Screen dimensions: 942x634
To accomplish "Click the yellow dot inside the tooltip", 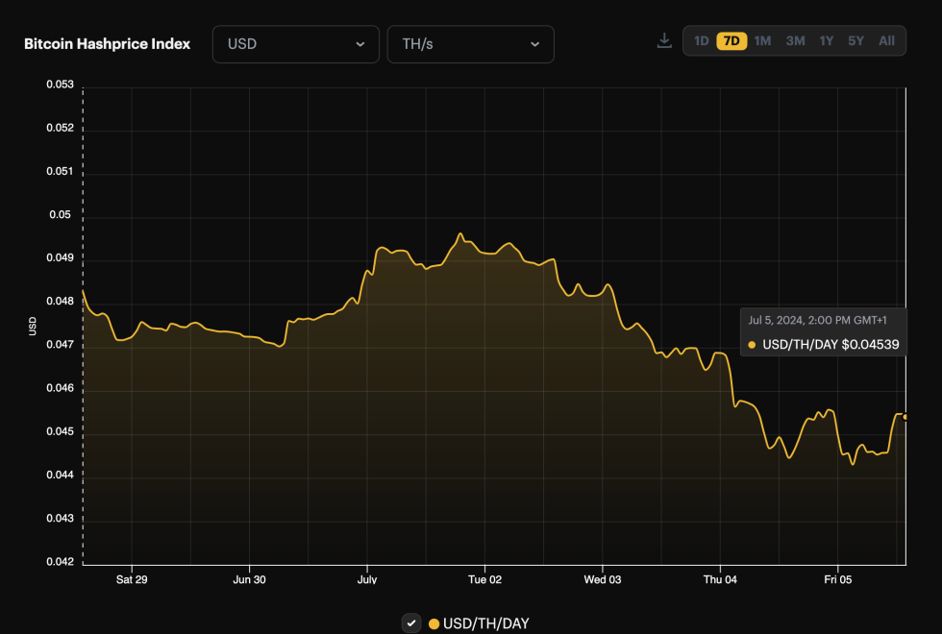I will coord(751,344).
